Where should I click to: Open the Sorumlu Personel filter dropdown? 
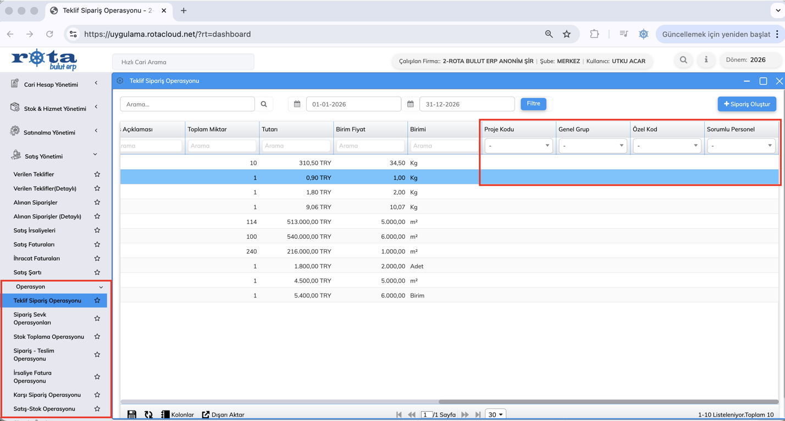pyautogui.click(x=740, y=146)
